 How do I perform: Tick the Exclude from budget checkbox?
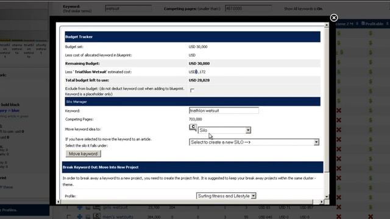tap(193, 91)
